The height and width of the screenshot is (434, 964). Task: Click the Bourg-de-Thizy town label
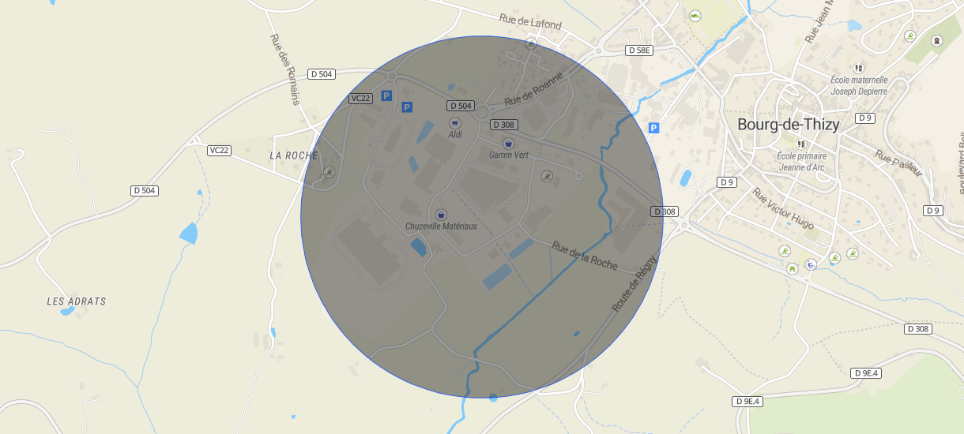click(x=788, y=124)
